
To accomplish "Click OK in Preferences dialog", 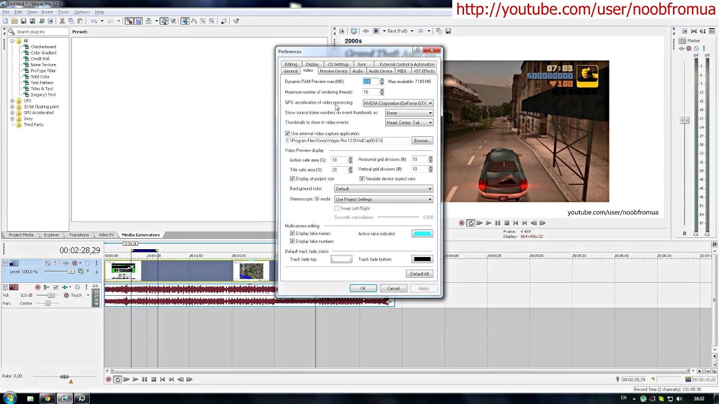I will (363, 288).
